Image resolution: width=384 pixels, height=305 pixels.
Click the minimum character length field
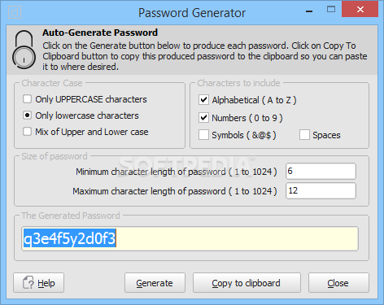pyautogui.click(x=321, y=171)
